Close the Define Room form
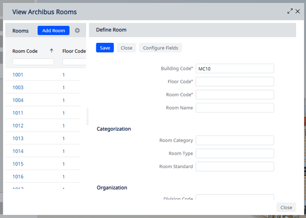The width and height of the screenshot is (306, 218). (x=126, y=48)
